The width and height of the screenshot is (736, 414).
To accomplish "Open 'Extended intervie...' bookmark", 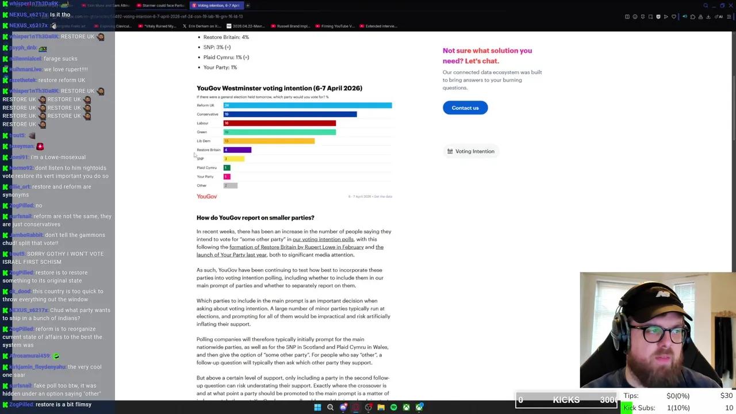I will click(x=378, y=26).
